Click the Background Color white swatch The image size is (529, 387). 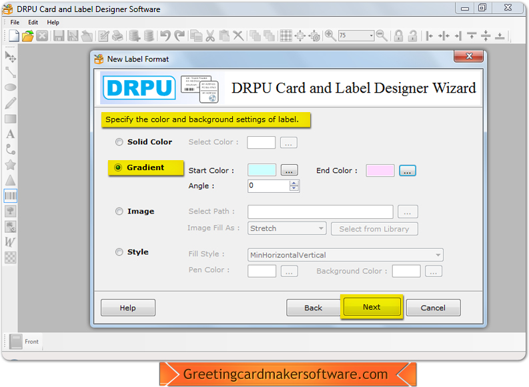406,272
